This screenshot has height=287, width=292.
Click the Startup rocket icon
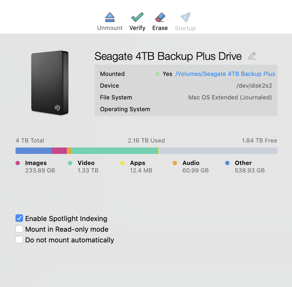click(185, 17)
